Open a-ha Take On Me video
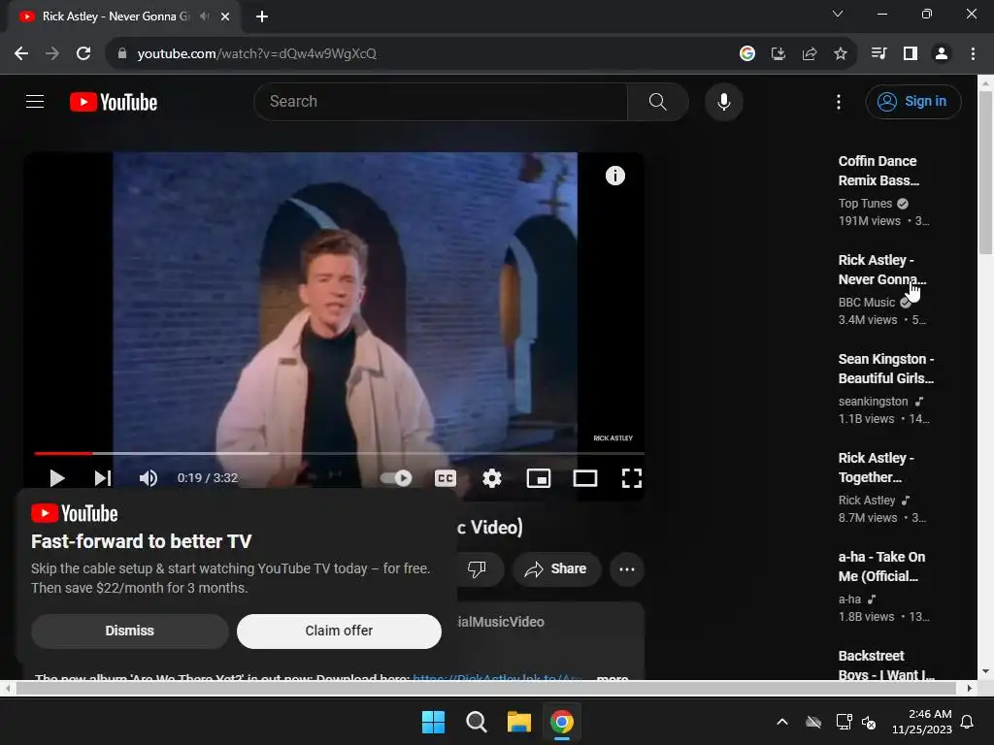 (881, 567)
